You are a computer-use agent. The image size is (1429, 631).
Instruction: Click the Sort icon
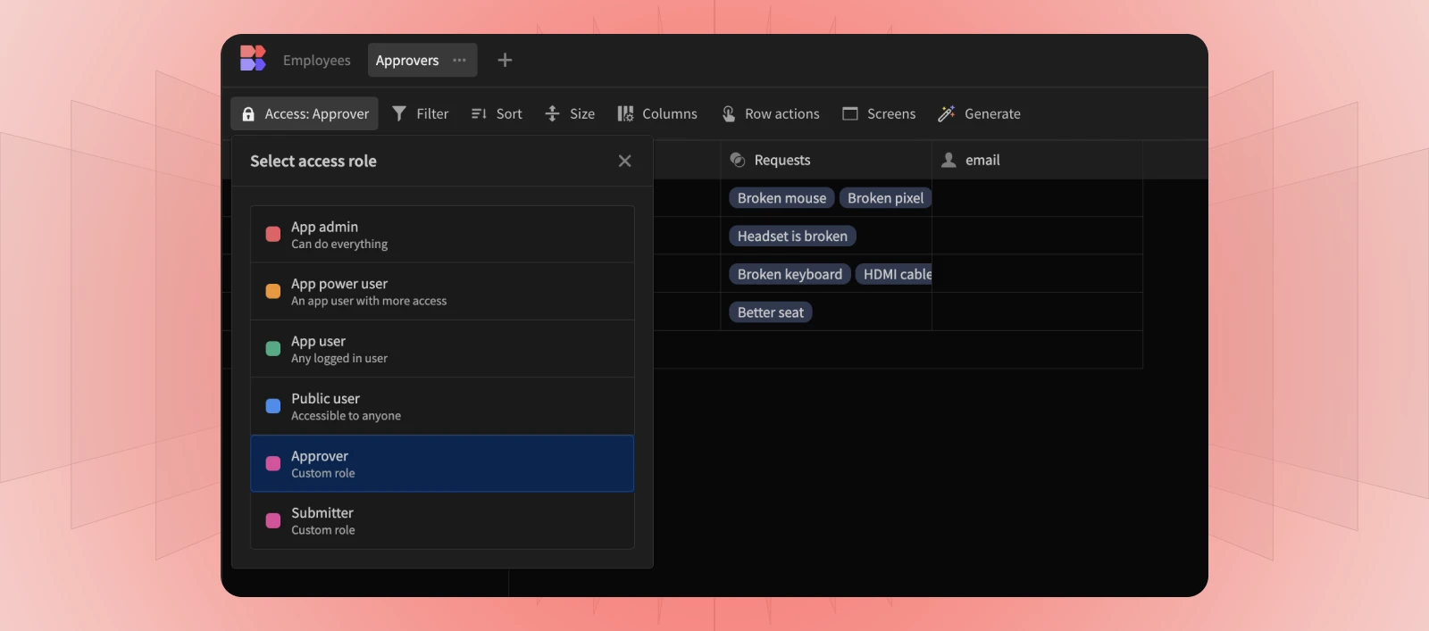tap(479, 113)
